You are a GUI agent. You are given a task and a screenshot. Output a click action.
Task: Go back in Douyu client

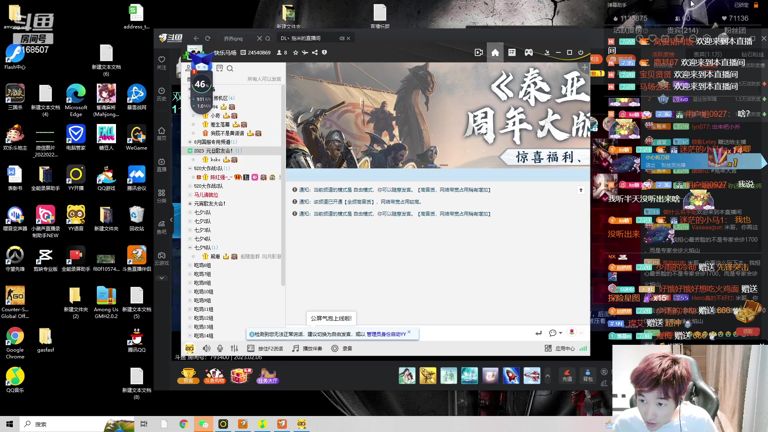(196, 38)
